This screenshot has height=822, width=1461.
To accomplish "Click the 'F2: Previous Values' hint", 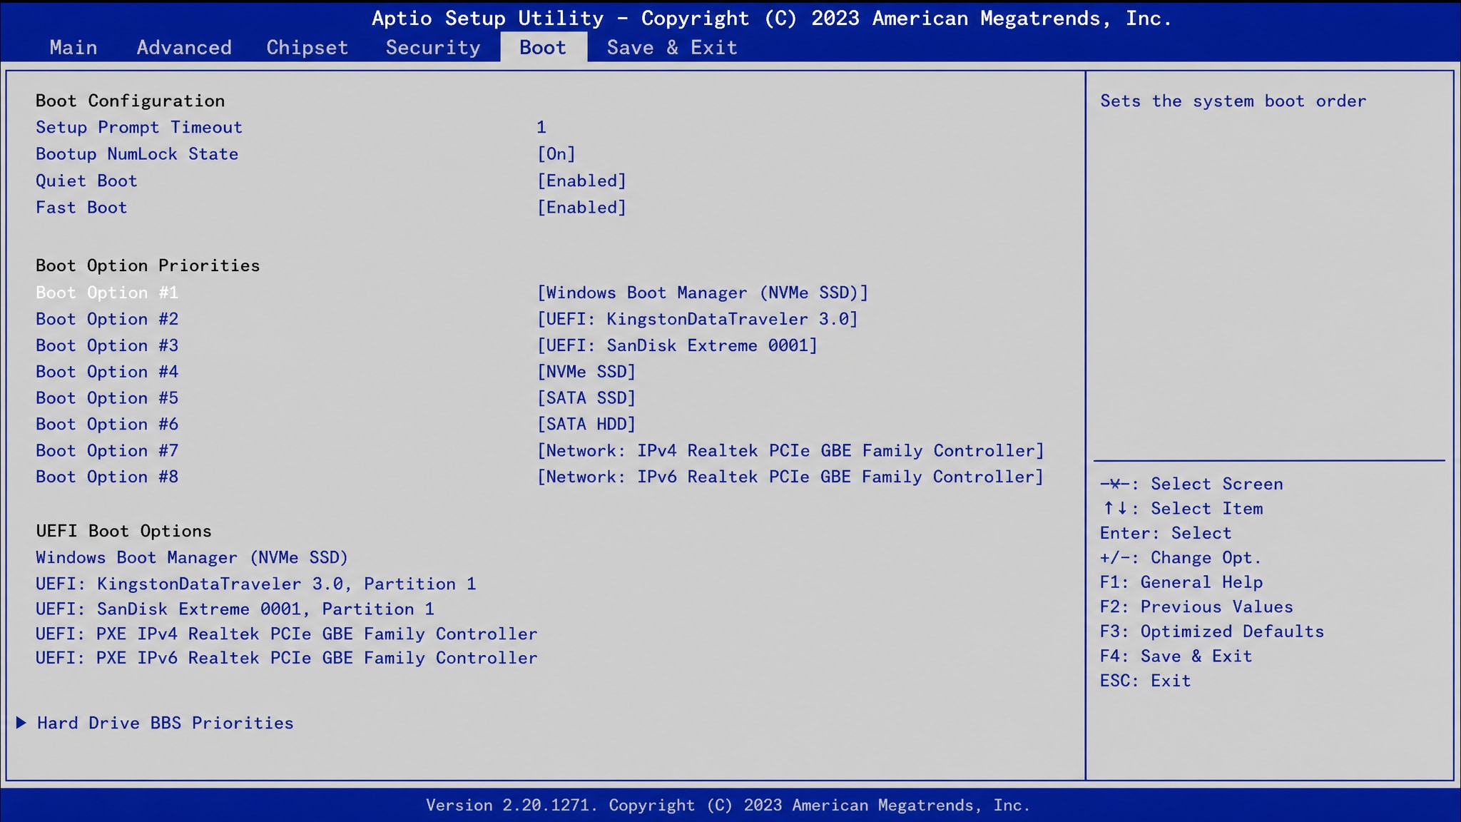I will coord(1196,607).
